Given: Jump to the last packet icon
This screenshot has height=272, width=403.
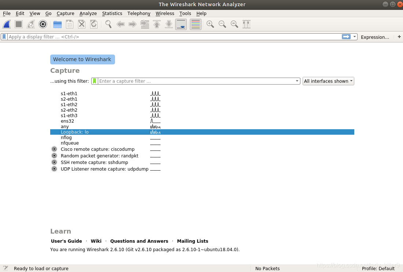Looking at the screenshot, I should pos(169,24).
